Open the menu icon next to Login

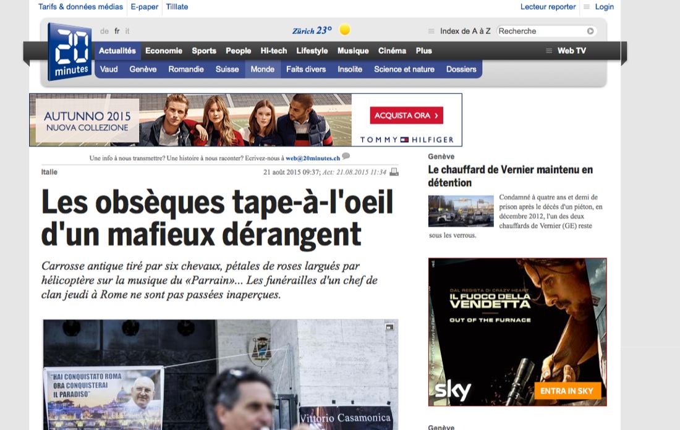point(586,7)
